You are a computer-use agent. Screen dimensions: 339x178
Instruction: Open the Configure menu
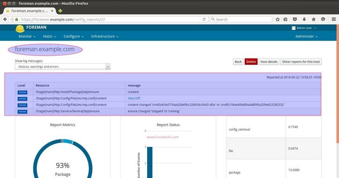point(73,37)
